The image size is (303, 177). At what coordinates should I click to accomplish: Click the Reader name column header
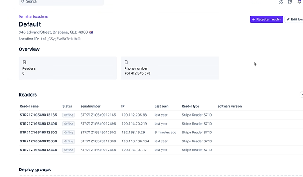29,106
